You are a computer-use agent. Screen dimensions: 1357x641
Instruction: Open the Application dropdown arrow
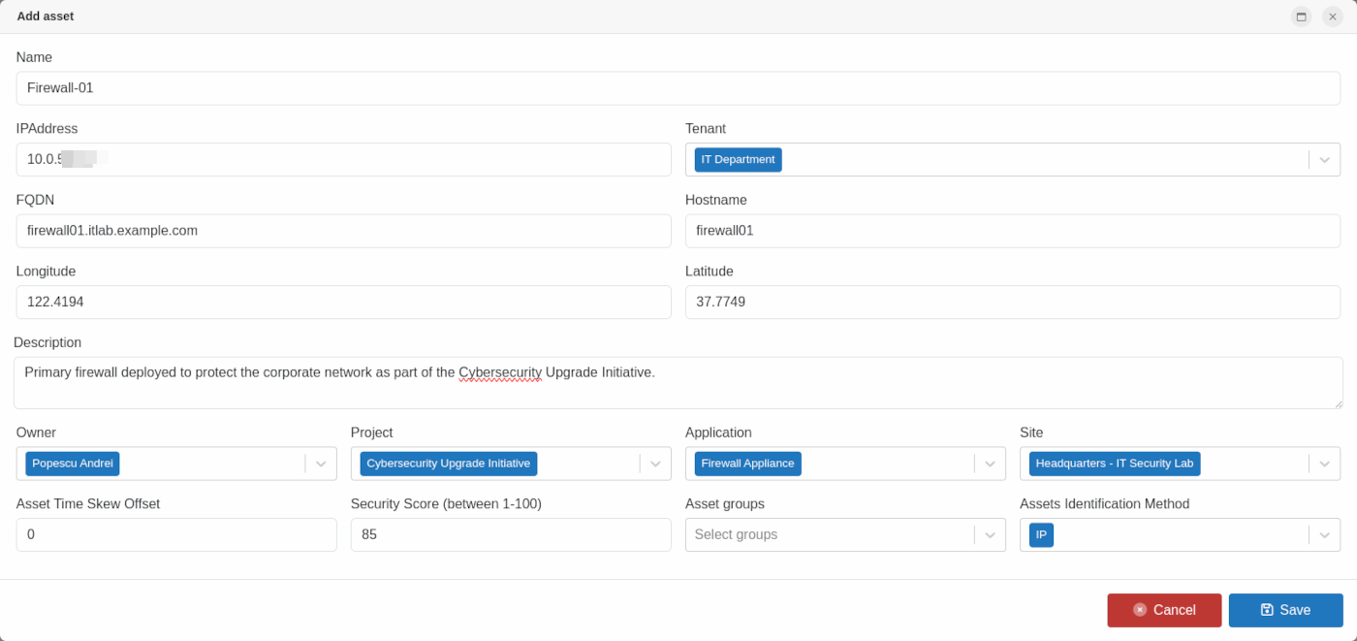(990, 464)
